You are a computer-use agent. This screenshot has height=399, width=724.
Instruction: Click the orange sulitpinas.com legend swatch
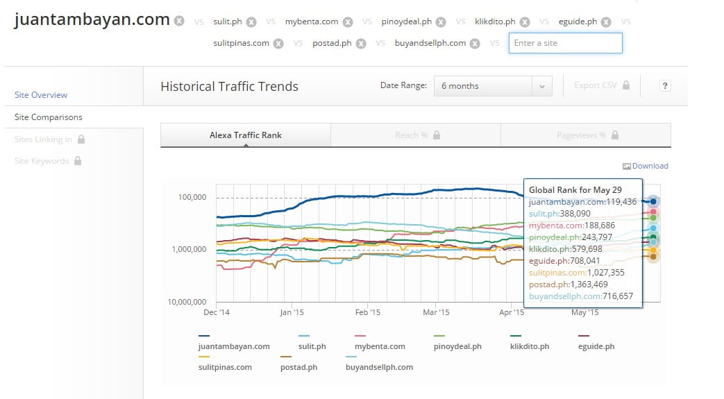point(203,357)
